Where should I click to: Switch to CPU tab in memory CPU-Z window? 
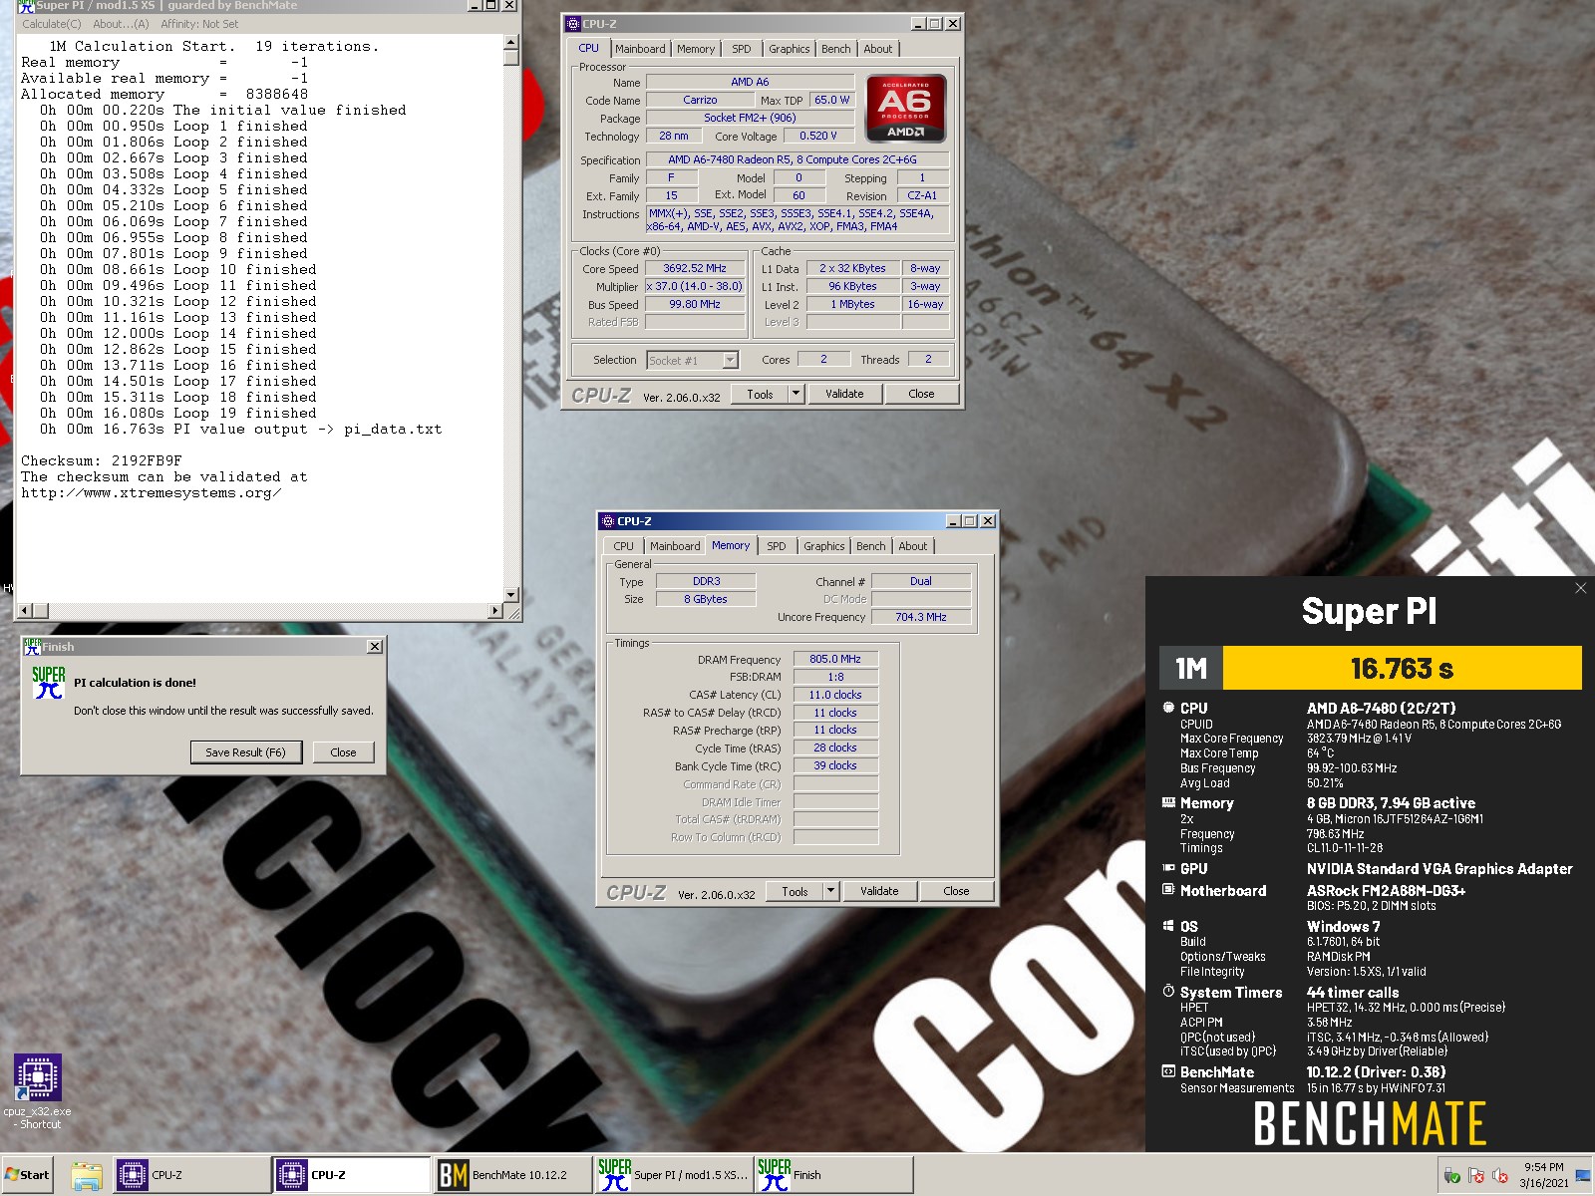coord(624,546)
